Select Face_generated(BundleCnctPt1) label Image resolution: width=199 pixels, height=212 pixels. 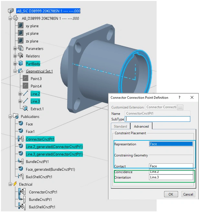coord(50,169)
